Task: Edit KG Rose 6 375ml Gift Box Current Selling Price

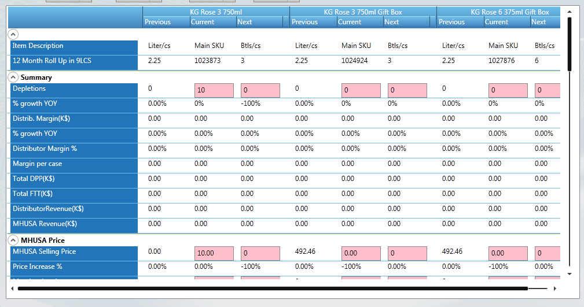Action: pos(508,253)
